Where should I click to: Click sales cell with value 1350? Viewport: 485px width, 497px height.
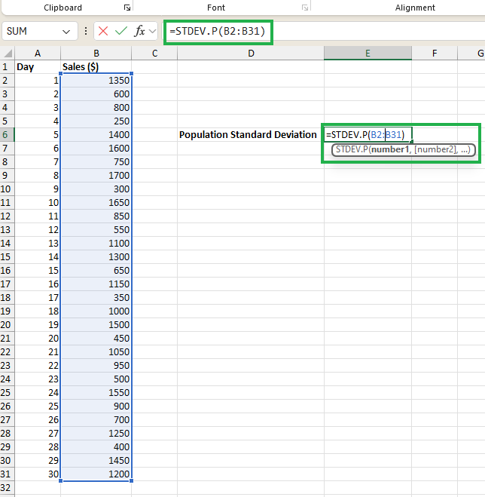96,81
